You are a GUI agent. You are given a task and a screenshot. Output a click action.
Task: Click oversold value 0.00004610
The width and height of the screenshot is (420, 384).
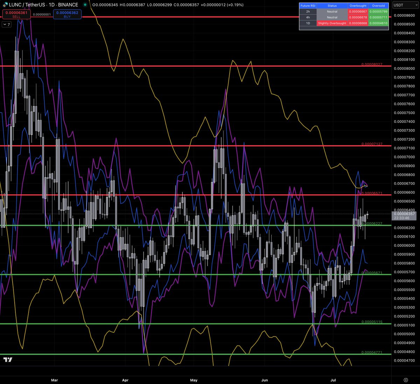[x=378, y=23]
